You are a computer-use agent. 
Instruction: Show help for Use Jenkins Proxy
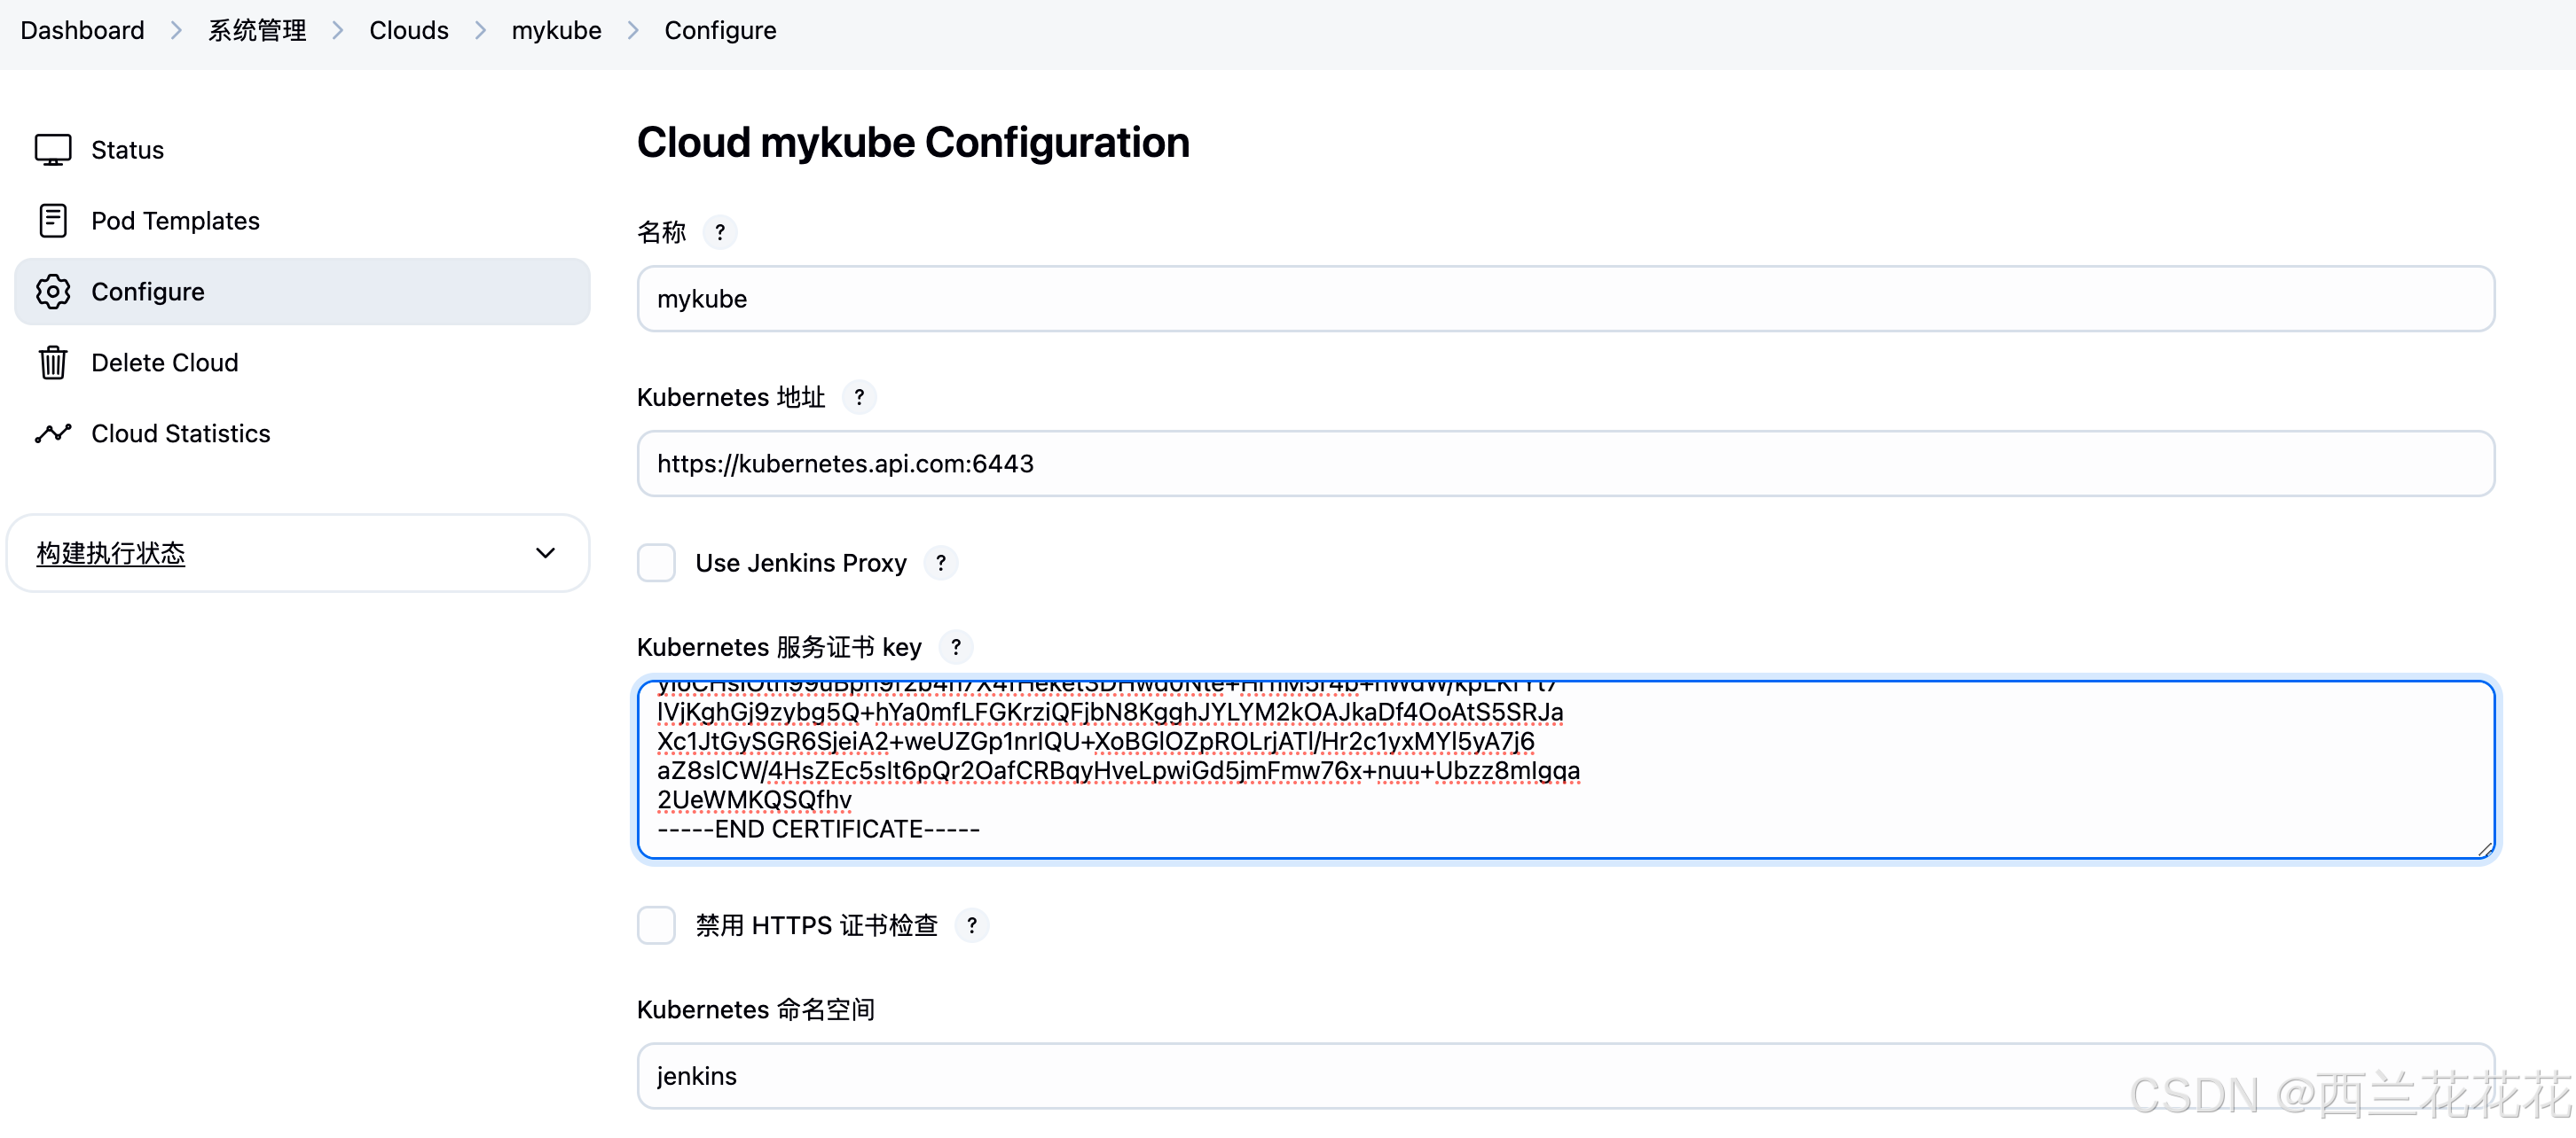point(941,563)
